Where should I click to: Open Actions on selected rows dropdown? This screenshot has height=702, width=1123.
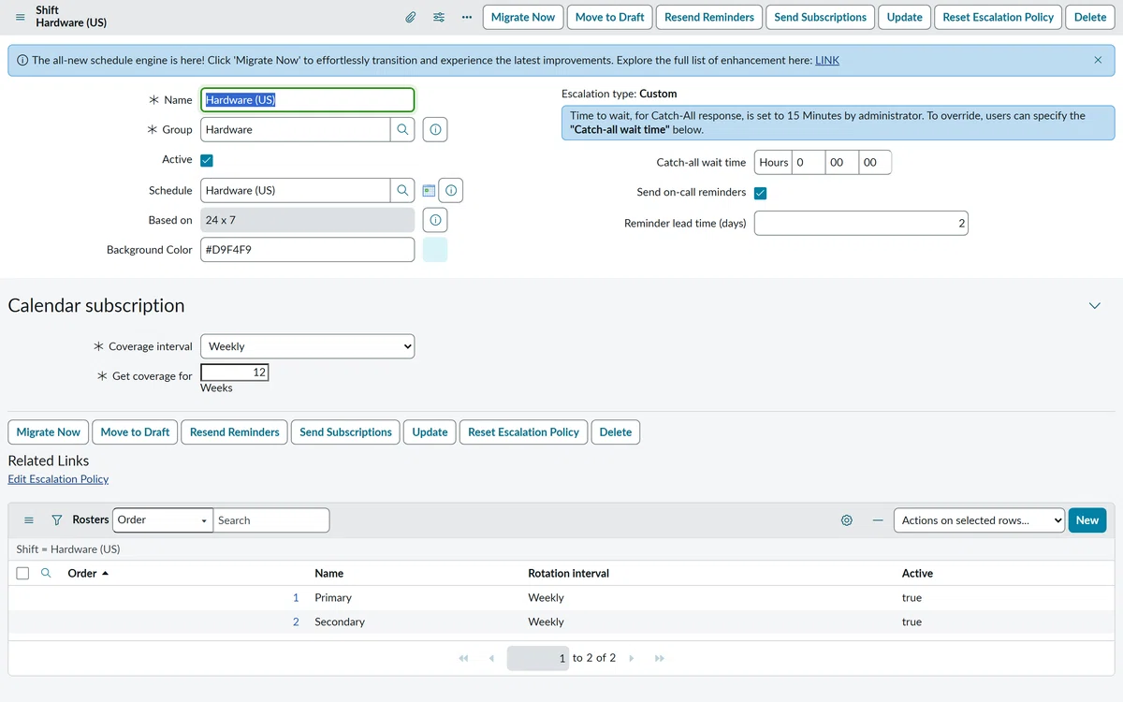pyautogui.click(x=980, y=520)
